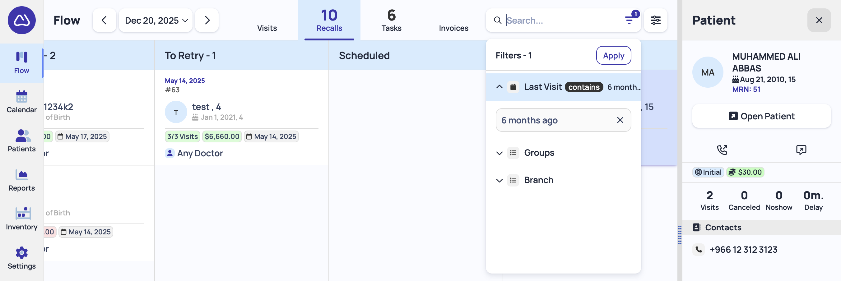Screen dimensions: 841x281
Task: Expand the Branch filter
Action: (499, 181)
